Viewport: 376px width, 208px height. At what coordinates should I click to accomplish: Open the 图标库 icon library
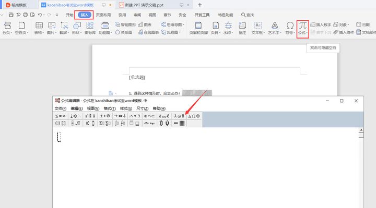pos(90,28)
